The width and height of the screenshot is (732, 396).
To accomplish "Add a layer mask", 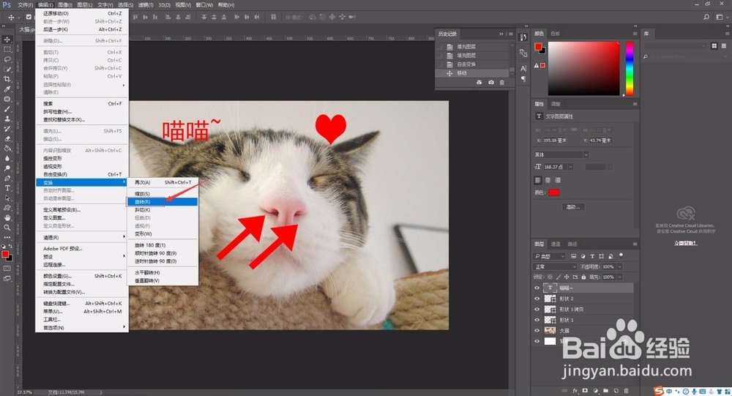I will [x=585, y=390].
